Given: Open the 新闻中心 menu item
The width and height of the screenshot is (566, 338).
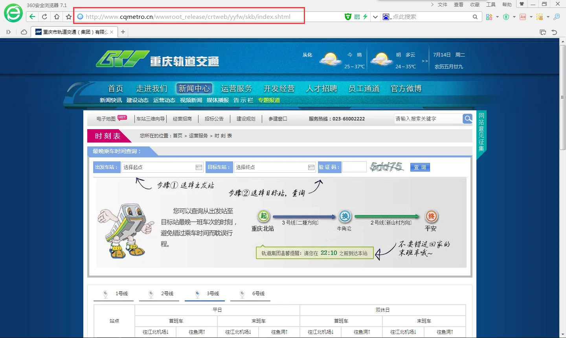Looking at the screenshot, I should click(194, 88).
